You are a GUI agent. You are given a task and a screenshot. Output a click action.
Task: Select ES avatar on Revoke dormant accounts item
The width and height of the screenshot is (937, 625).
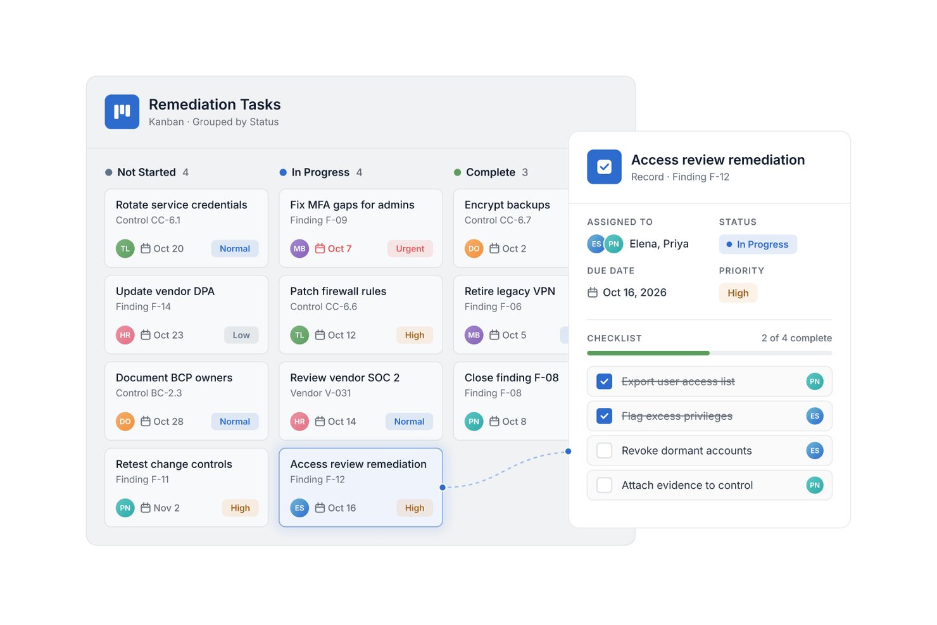coord(815,451)
